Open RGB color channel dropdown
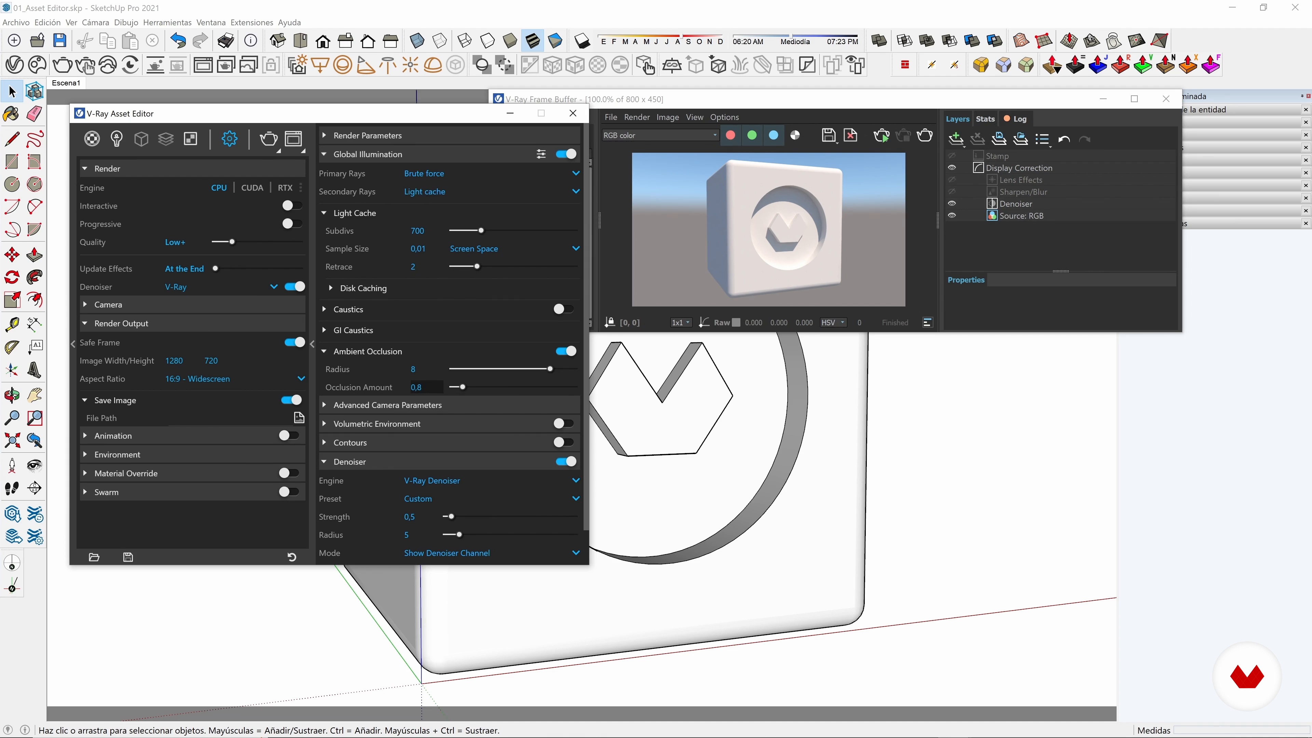 point(660,136)
